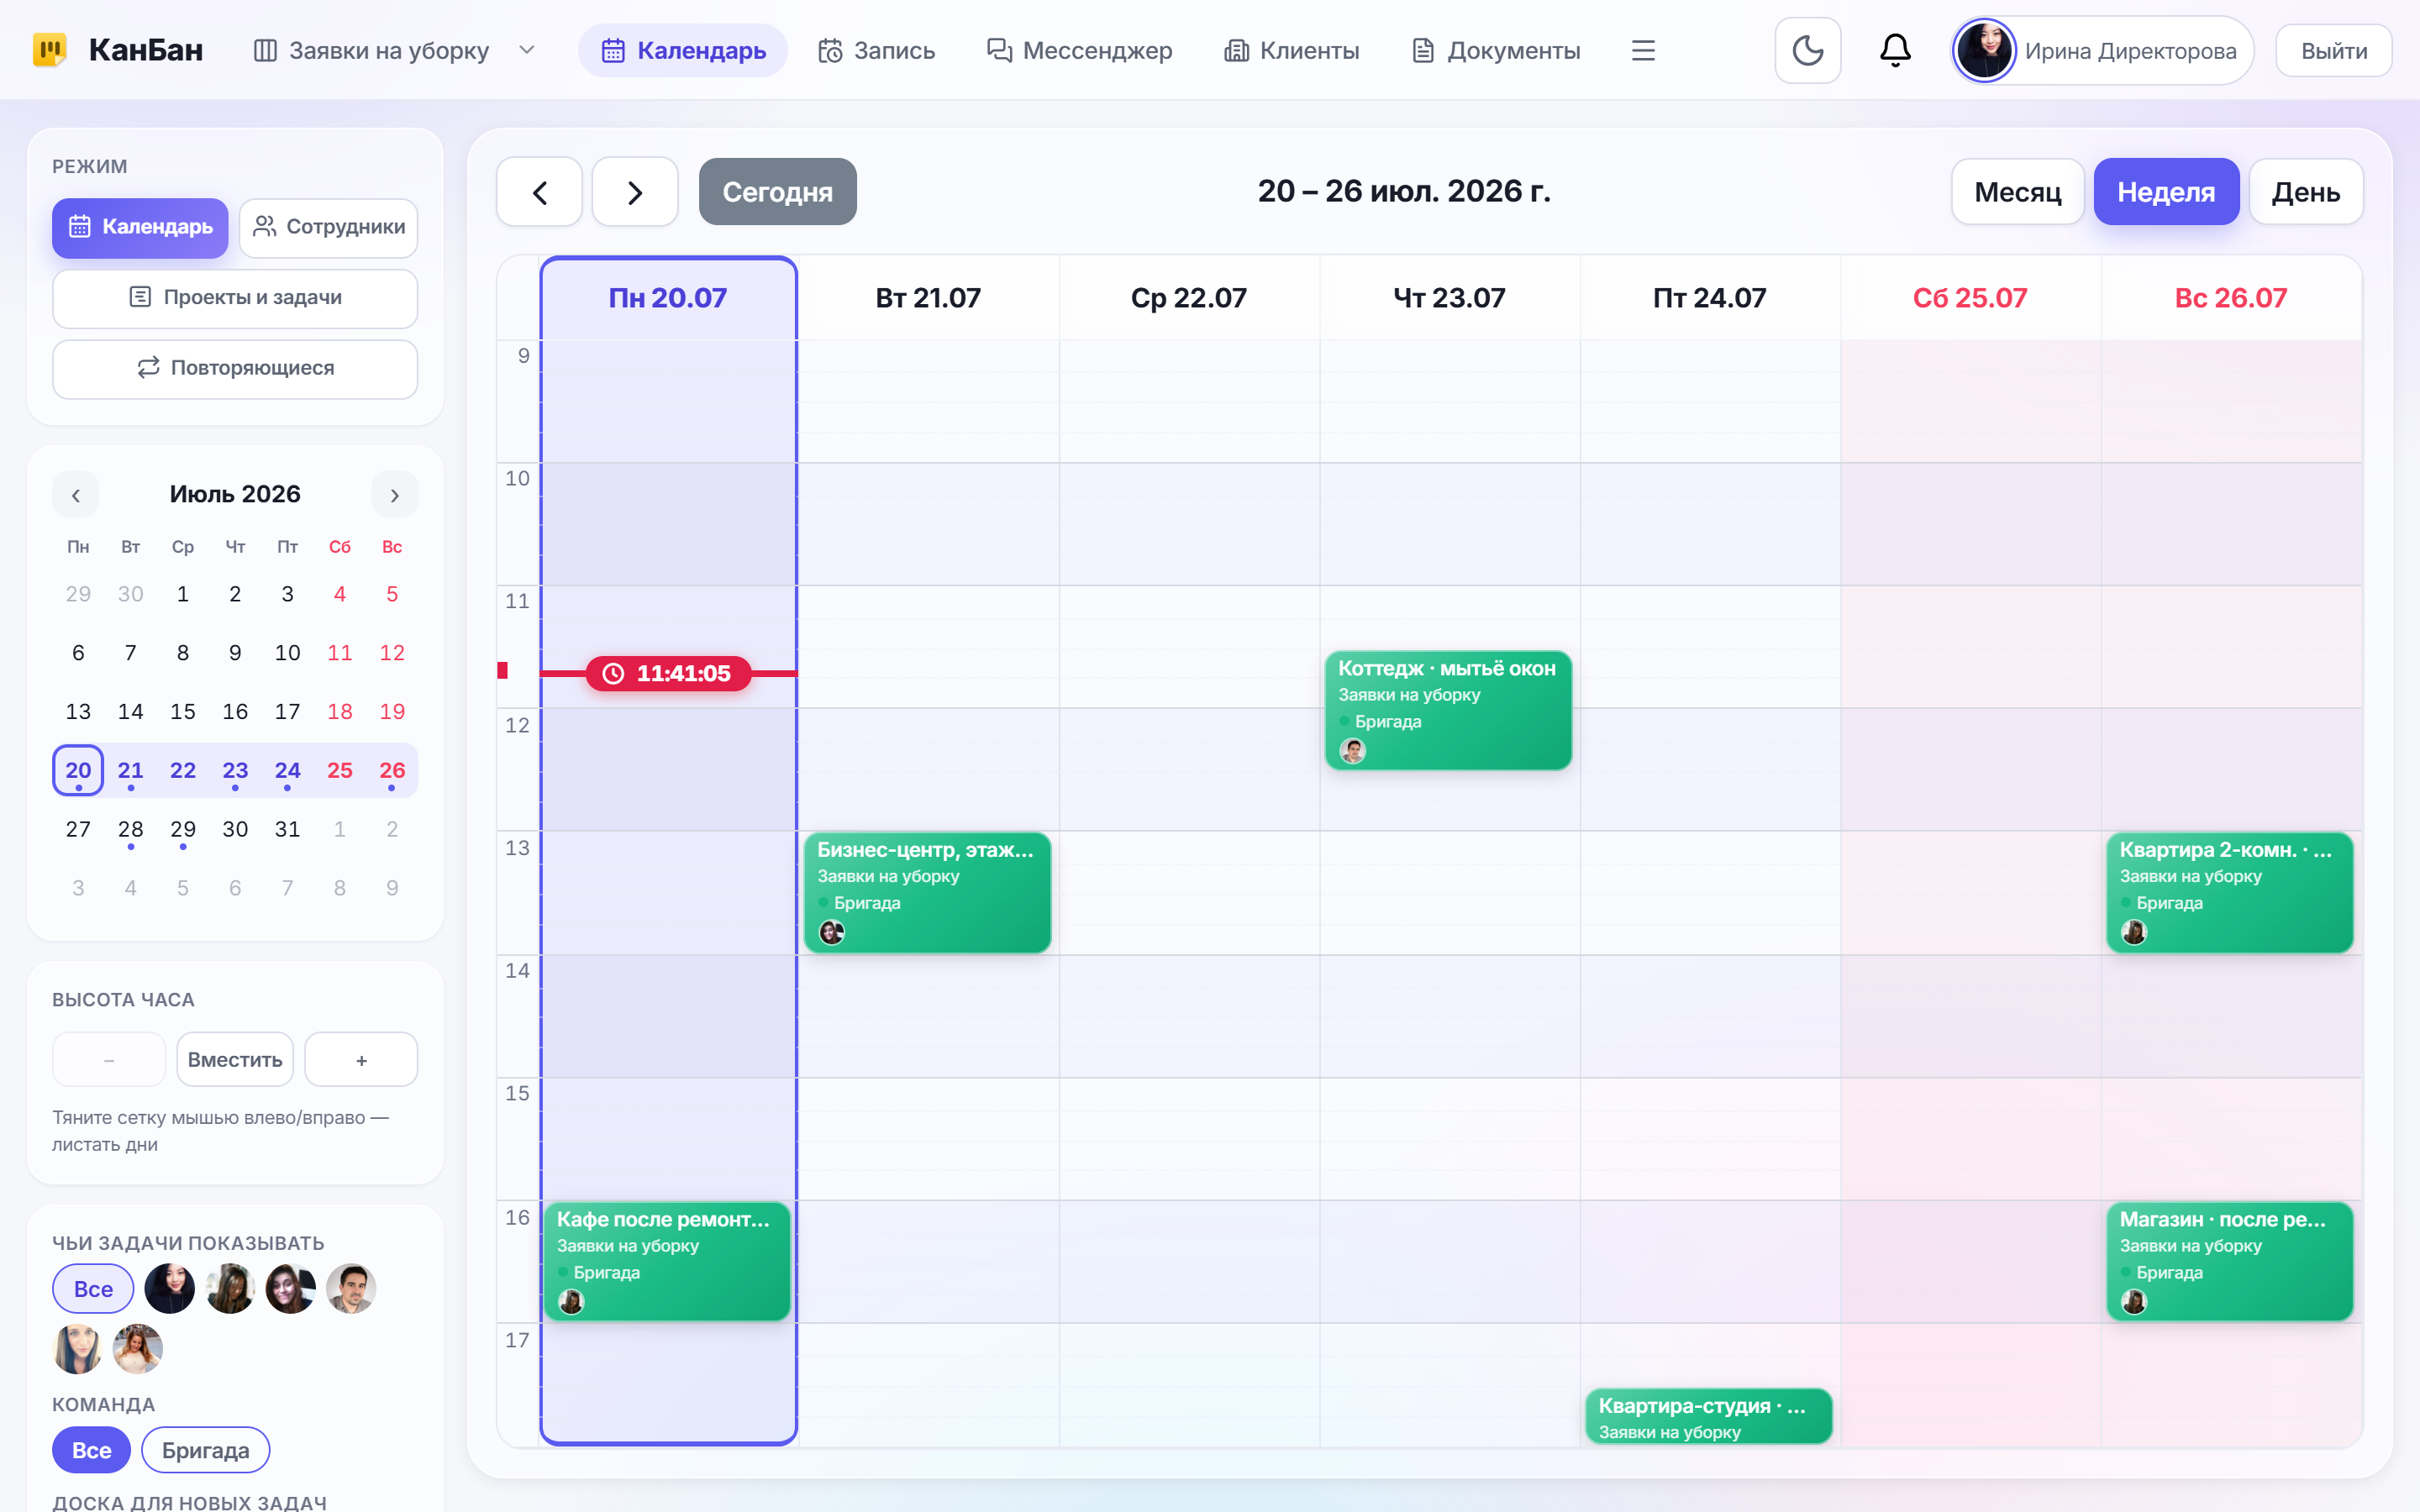Increase hour height with plus button
The width and height of the screenshot is (2420, 1512).
pyautogui.click(x=361, y=1059)
